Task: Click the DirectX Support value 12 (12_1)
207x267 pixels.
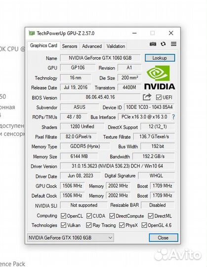Action: 158,127
